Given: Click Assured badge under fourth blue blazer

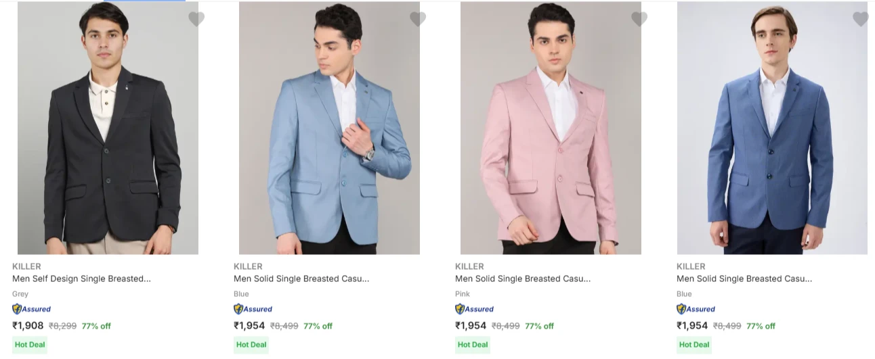Looking at the screenshot, I should 696,309.
